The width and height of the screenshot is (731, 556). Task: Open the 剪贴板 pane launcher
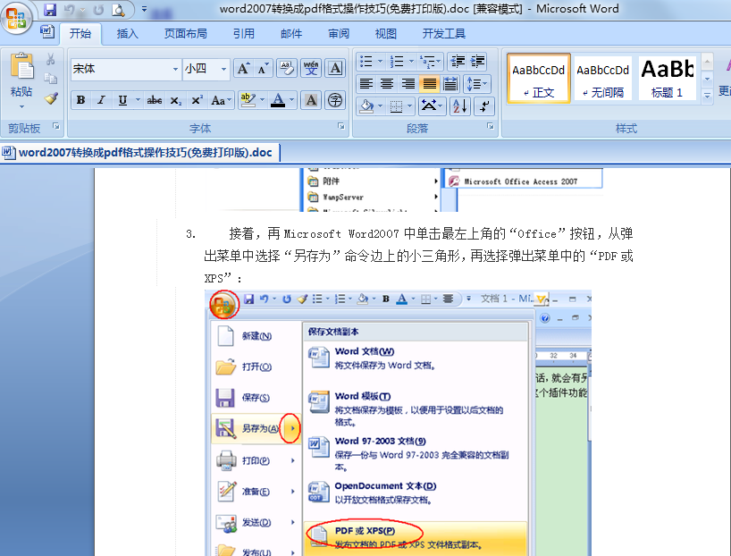coord(56,126)
